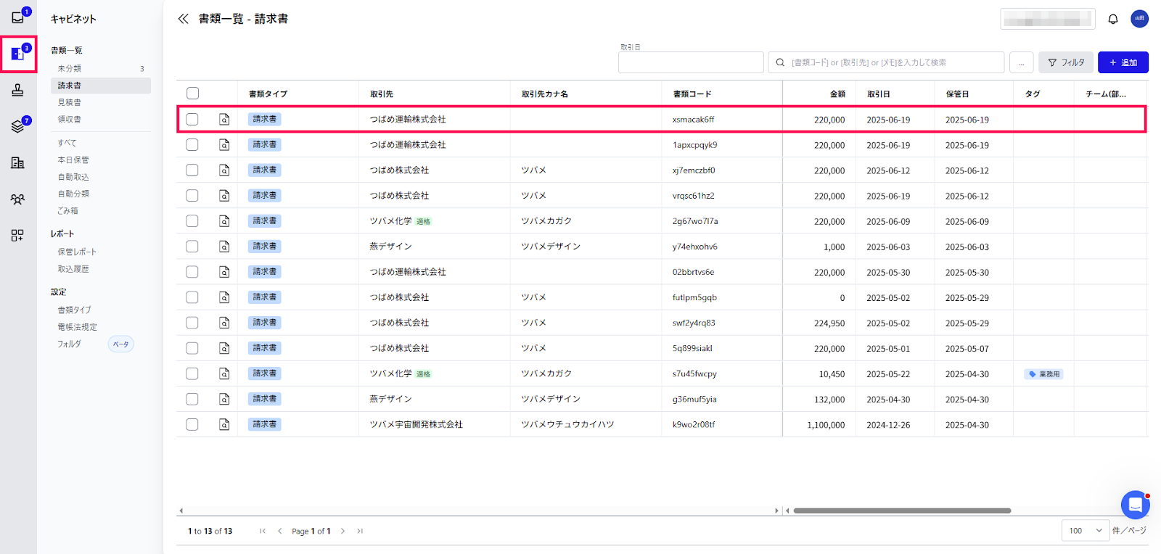1161x554 pixels.
Task: Open the inbox icon in left rail
Action: pyautogui.click(x=17, y=17)
